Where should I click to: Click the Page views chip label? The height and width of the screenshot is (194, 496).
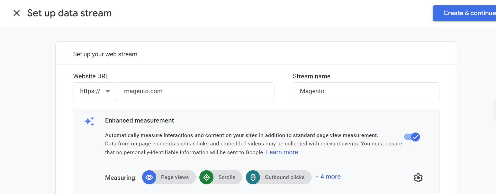[175, 177]
